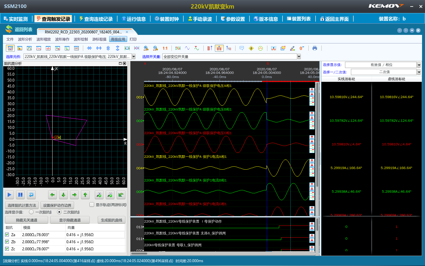Viewport: 425px width, 266px height.
Task: Click the green left arrow pan button
Action: (53, 195)
